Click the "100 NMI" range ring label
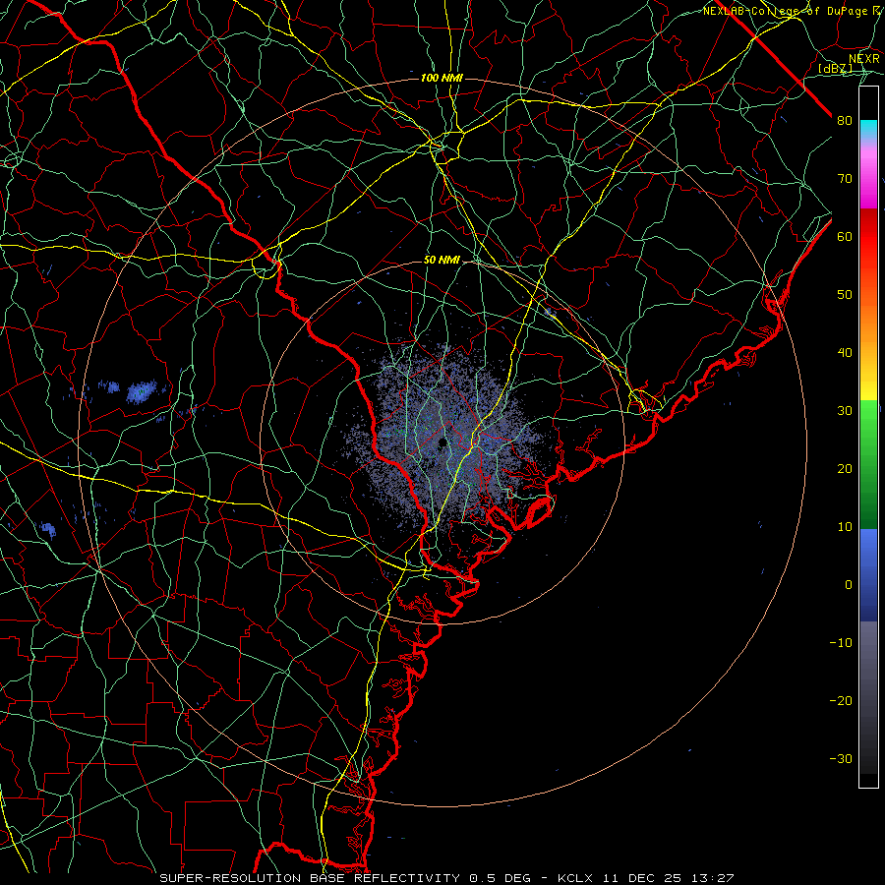Viewport: 885px width, 885px height. (x=442, y=78)
